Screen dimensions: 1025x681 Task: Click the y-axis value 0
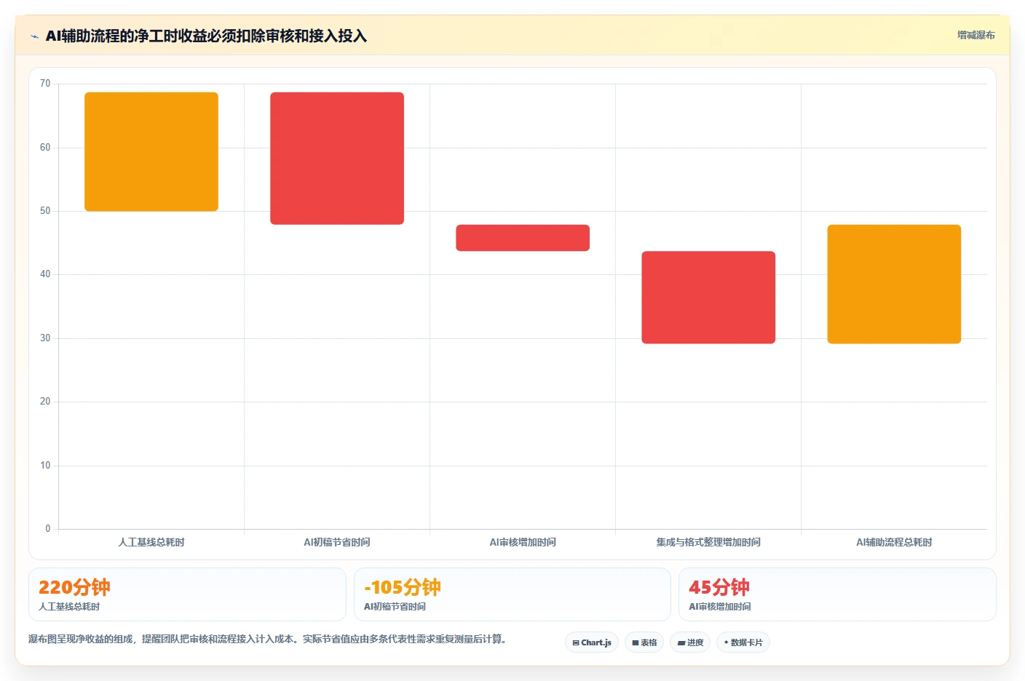[x=48, y=529]
